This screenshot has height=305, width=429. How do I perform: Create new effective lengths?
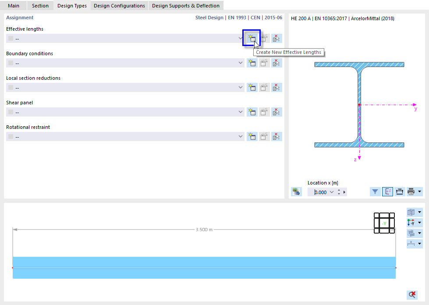[x=252, y=38]
